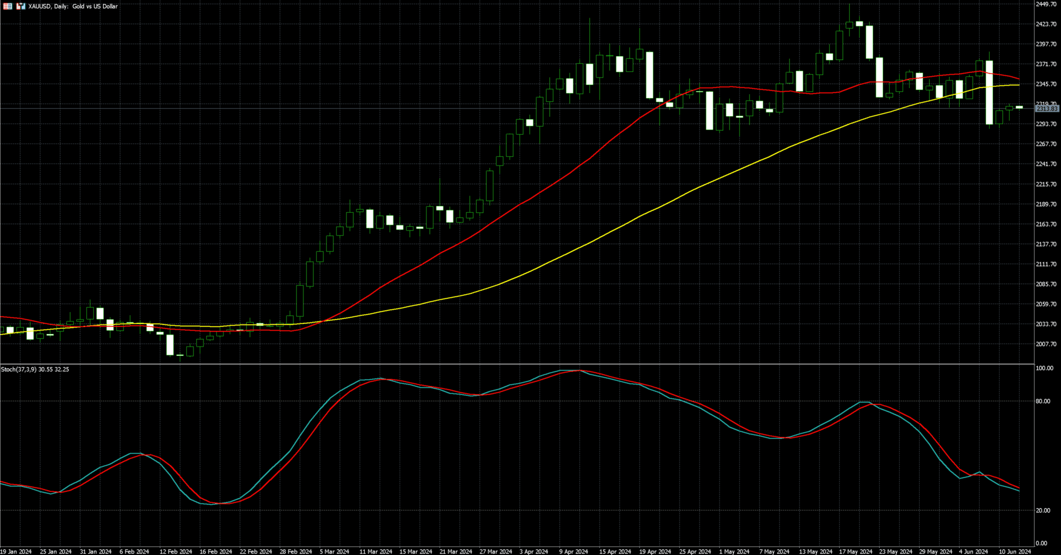This screenshot has height=555, width=1061.
Task: Toggle the One Click Trading panel icon
Action: 21,6
